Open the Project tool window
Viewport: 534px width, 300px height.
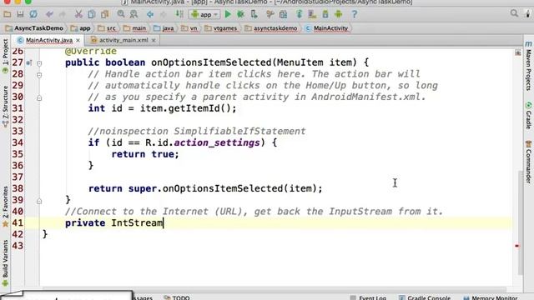5,56
